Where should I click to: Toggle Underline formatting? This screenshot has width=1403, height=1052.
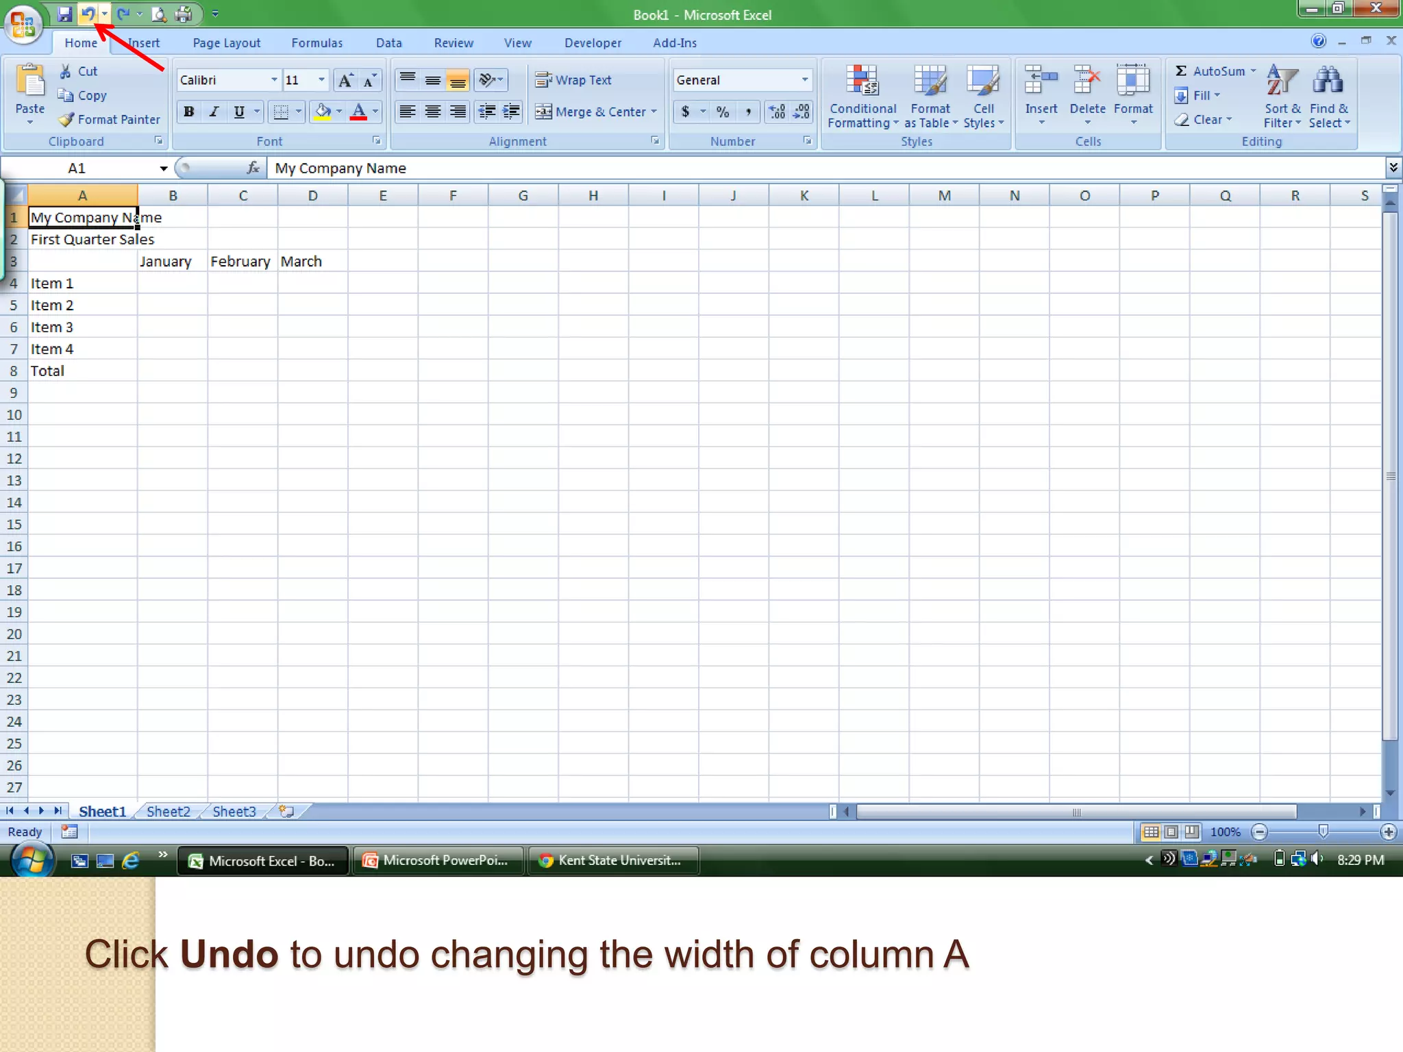coord(239,112)
